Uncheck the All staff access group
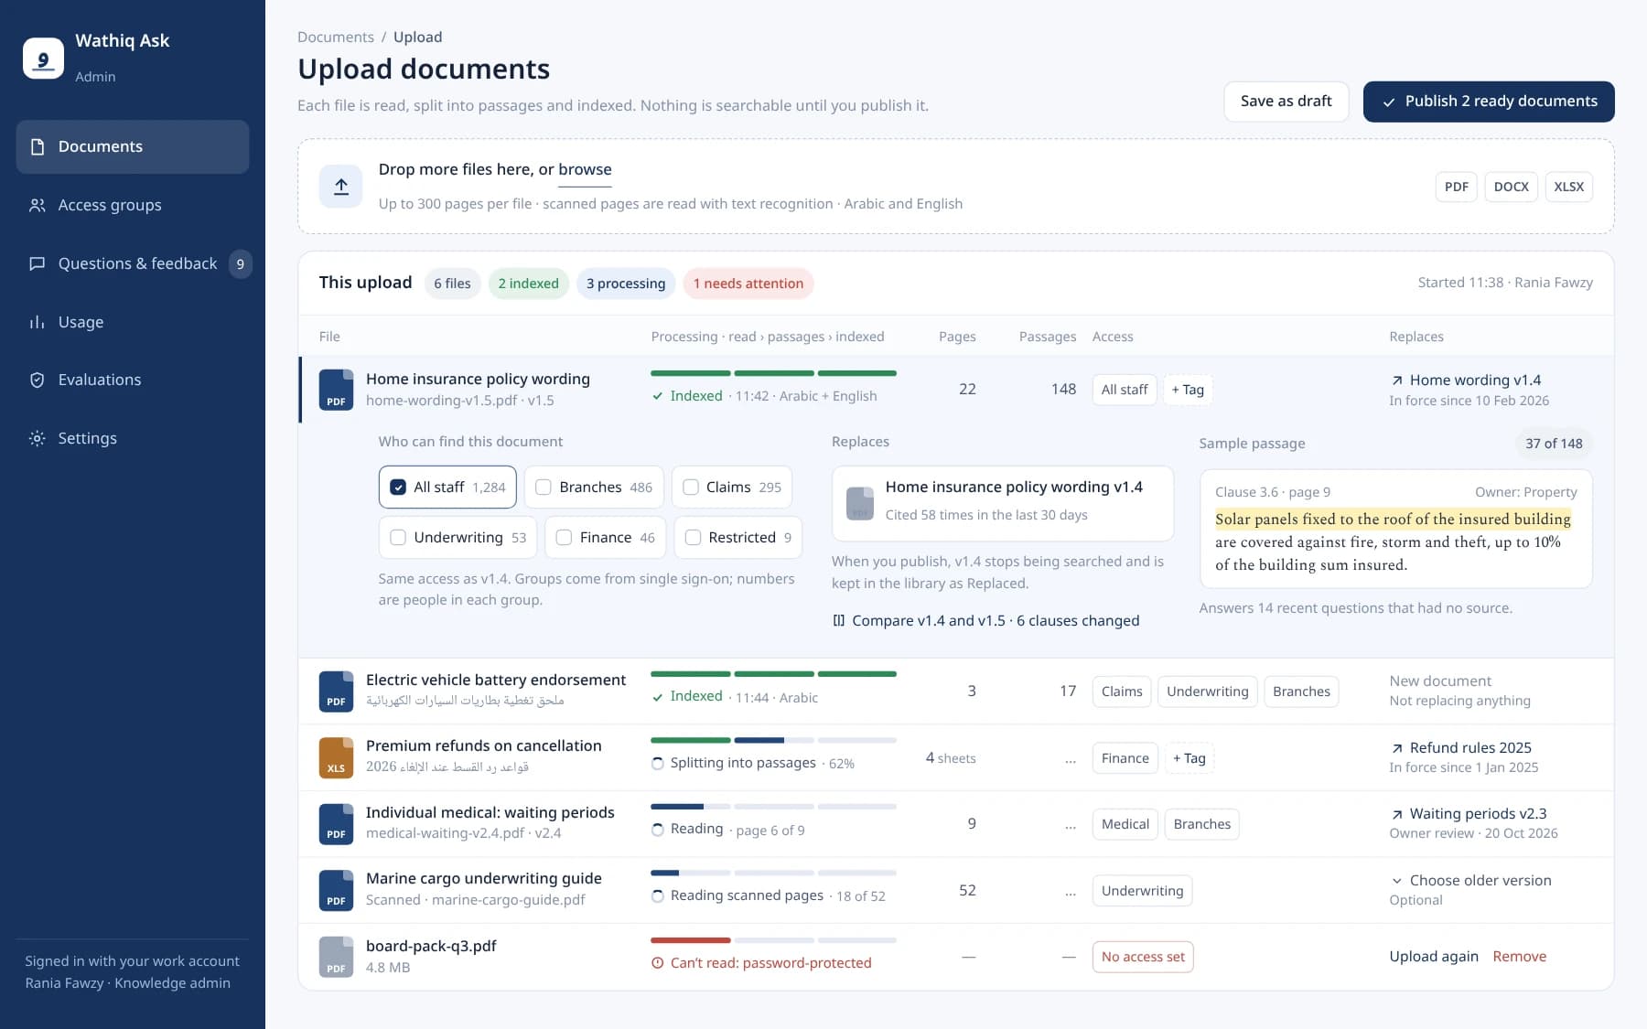 click(x=398, y=488)
